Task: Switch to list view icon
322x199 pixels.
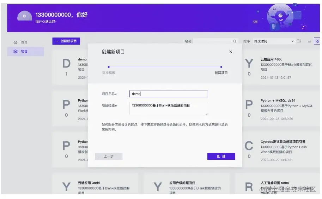Action: tap(309, 41)
